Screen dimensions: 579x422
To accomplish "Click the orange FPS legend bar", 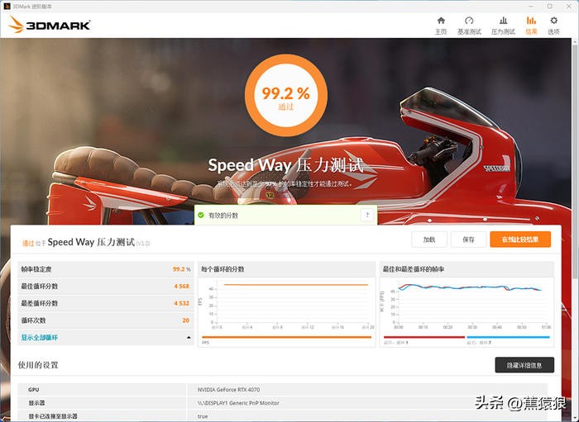I will 286,337.
